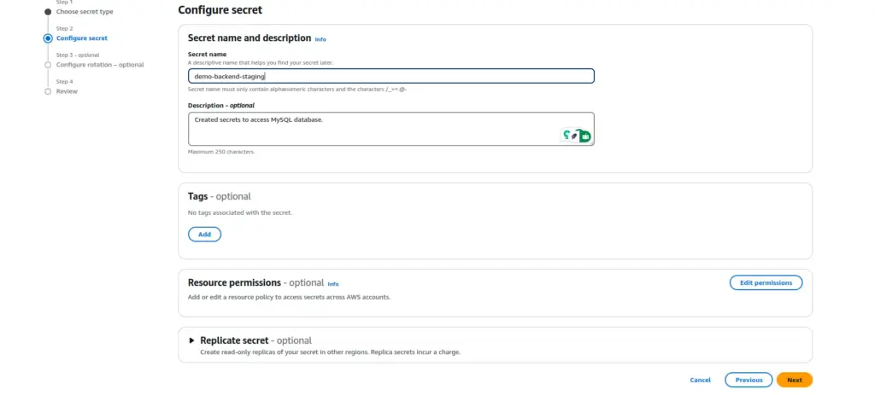Click the Configure secret step indicator circle

pos(48,38)
